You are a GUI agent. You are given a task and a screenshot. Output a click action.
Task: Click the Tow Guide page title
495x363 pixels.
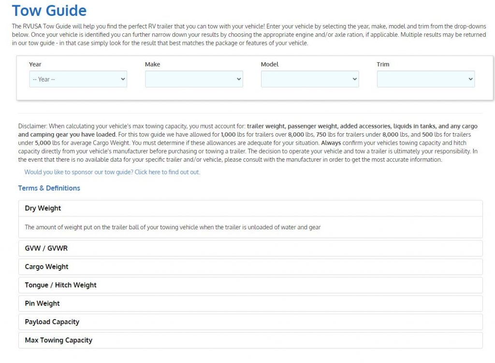[x=49, y=11]
